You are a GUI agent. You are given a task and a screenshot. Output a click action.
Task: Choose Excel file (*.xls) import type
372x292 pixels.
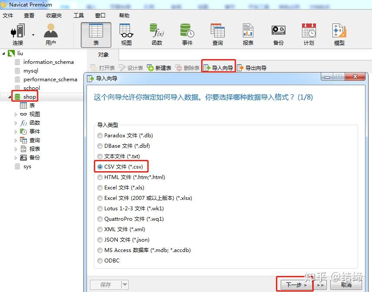(x=100, y=188)
